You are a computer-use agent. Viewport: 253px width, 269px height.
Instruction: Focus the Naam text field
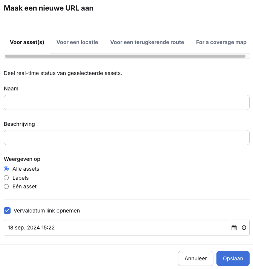click(127, 102)
